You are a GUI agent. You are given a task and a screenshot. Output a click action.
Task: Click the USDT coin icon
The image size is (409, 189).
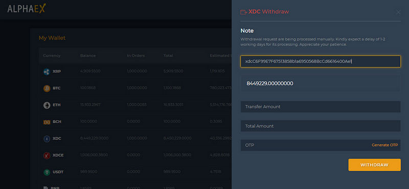click(x=47, y=172)
